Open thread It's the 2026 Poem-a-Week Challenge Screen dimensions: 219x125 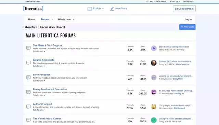(176, 91)
